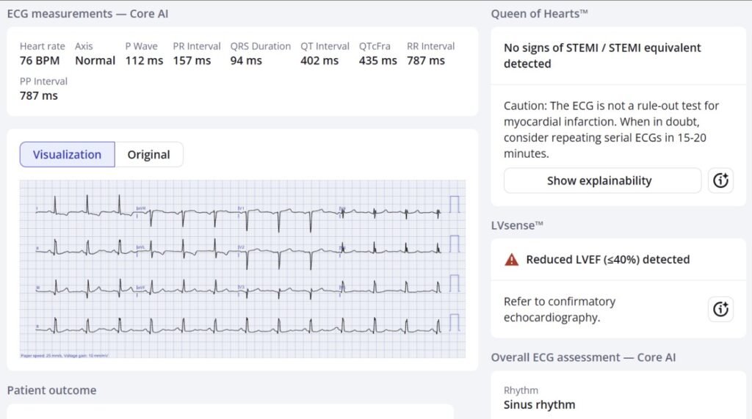This screenshot has width=752, height=419.
Task: Click the AI info icon beside Show explainability
Action: (720, 181)
